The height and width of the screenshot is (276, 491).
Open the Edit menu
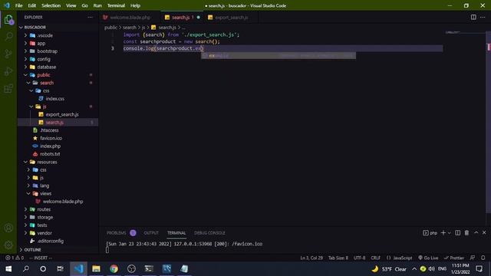pos(32,5)
